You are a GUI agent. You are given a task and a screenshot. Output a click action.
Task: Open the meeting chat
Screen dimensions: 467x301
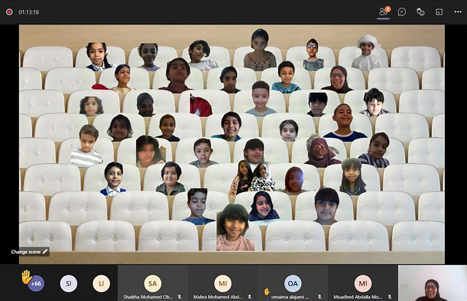402,12
